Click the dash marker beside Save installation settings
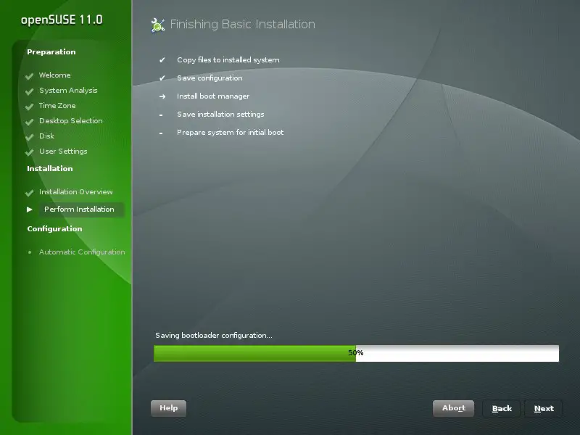 (x=161, y=115)
